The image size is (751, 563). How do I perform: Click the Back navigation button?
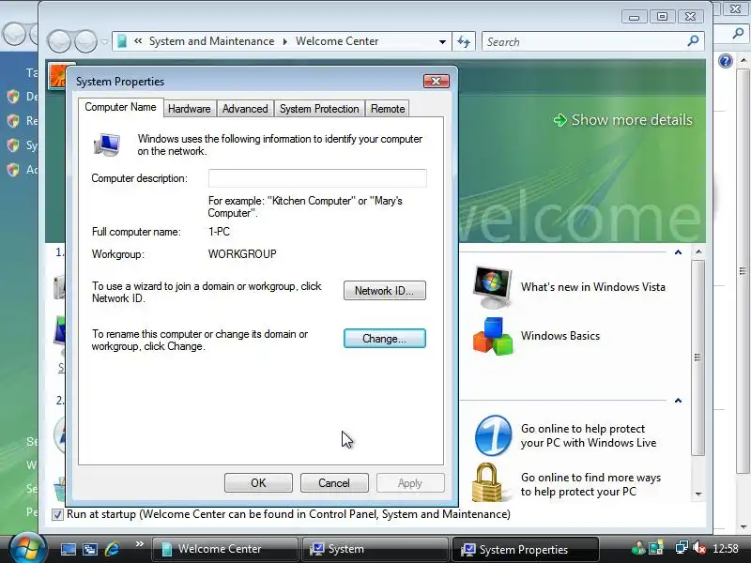point(59,41)
